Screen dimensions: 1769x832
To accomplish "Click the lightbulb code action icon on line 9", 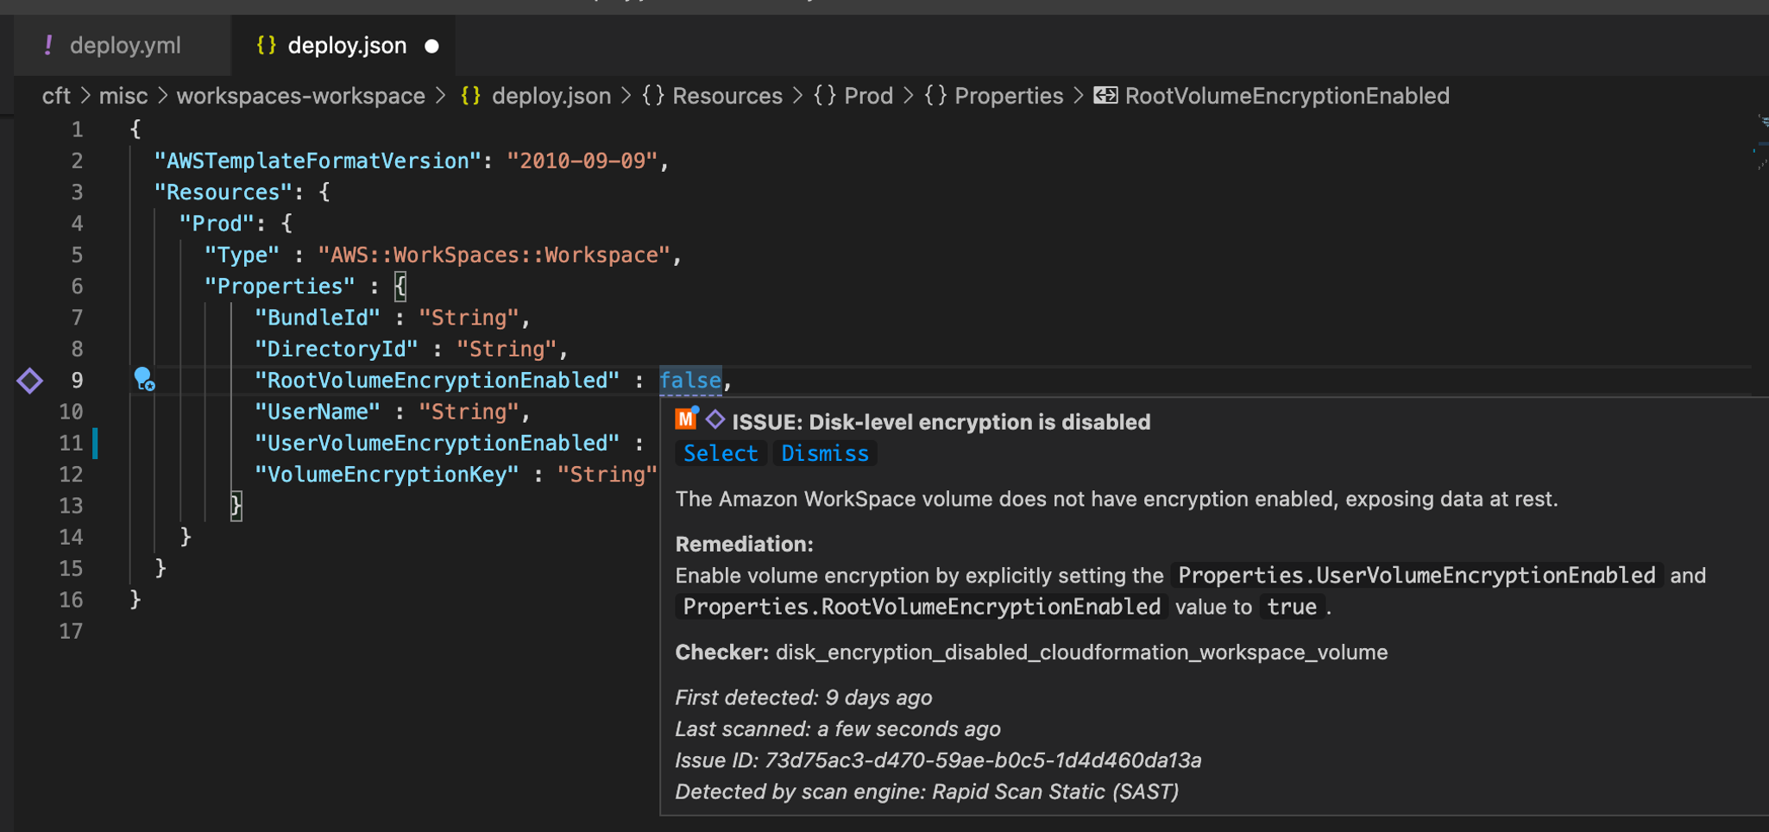I will 143,379.
